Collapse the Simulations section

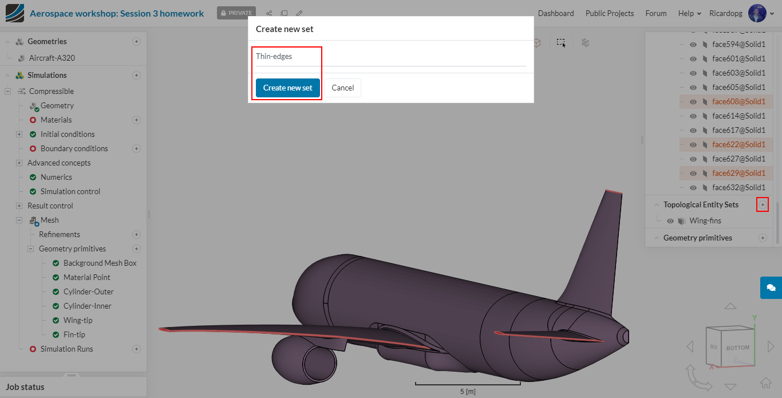(8, 75)
